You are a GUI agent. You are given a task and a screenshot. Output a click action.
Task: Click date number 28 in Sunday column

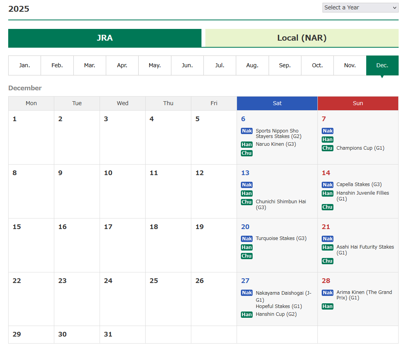pos(326,281)
